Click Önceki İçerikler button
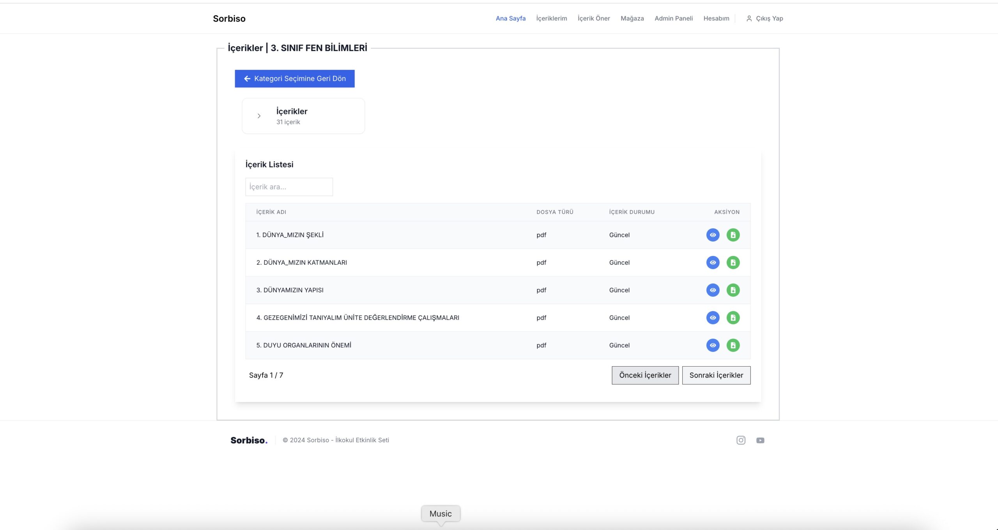Screen dimensions: 998x530 pos(645,375)
